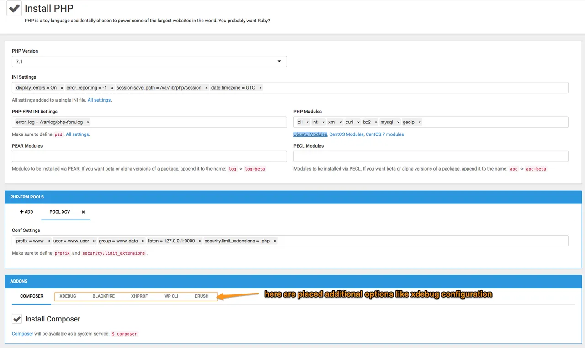Follow the CentOS 7 modules link
Screen dimensions: 585x348
(385, 134)
